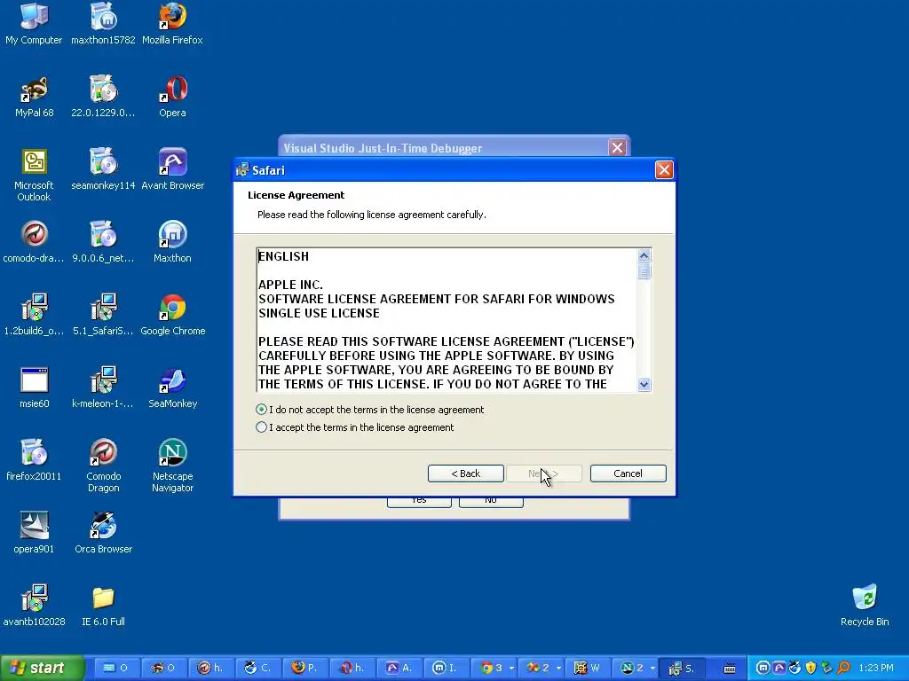Click Yes in the Just-In-Time Debugger window
Screen dimensions: 909x681
pyautogui.click(x=419, y=502)
